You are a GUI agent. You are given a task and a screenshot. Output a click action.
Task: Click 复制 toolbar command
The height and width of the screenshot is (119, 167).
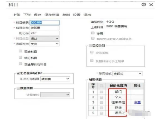point(66,15)
